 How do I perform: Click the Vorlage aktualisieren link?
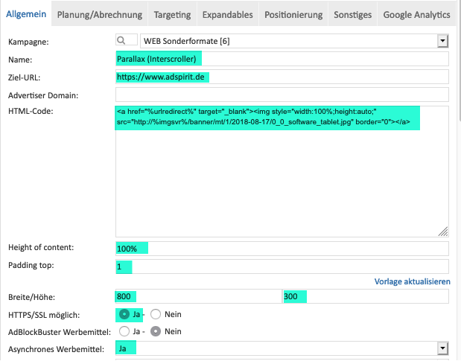tap(412, 281)
